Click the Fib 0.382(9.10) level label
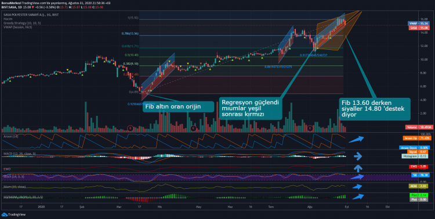This screenshot has width=435, height=219. (x=130, y=64)
